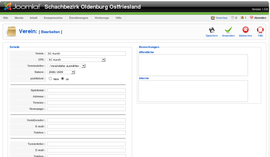The width and height of the screenshot is (270, 157).
Task: Click the Joomla! logo
Action: pos(22,7)
